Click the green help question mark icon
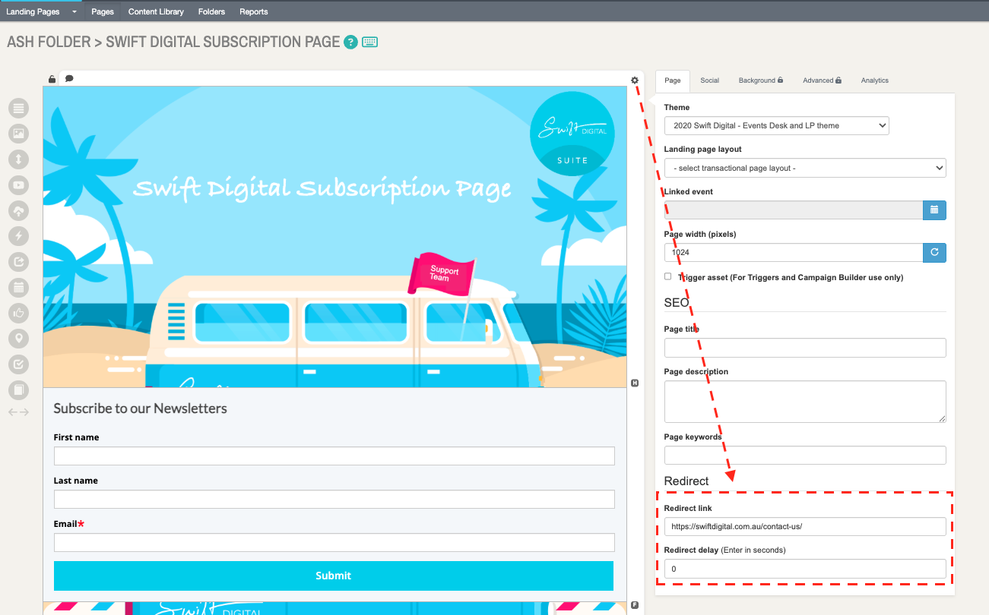The width and height of the screenshot is (989, 615). click(x=350, y=42)
